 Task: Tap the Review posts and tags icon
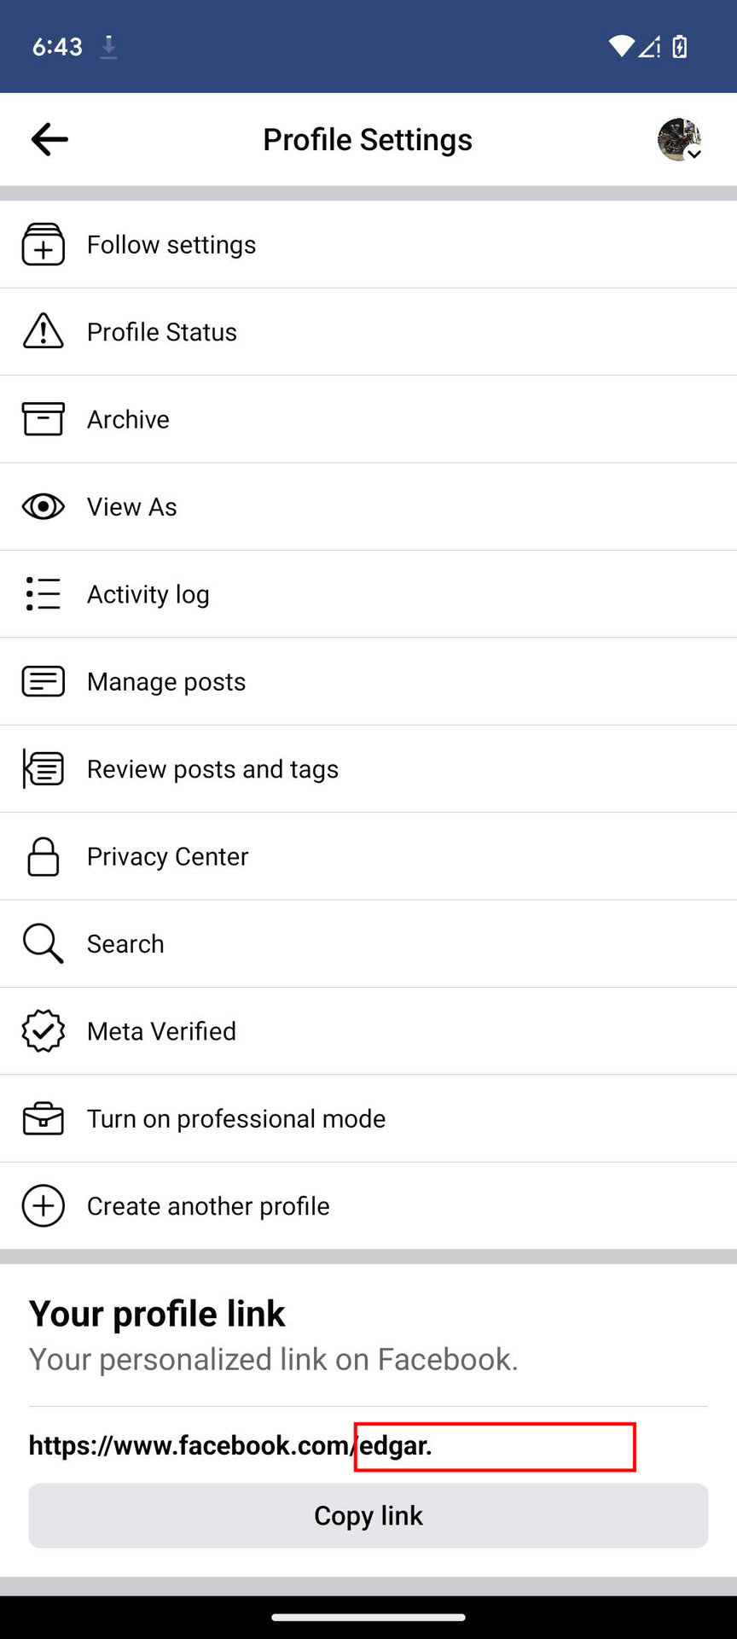tap(43, 769)
